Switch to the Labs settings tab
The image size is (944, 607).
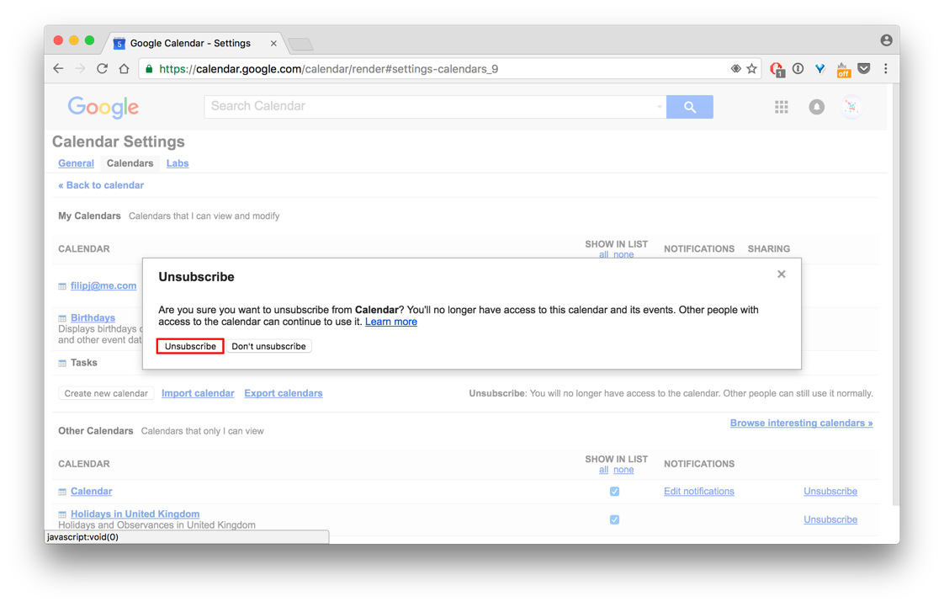point(178,163)
